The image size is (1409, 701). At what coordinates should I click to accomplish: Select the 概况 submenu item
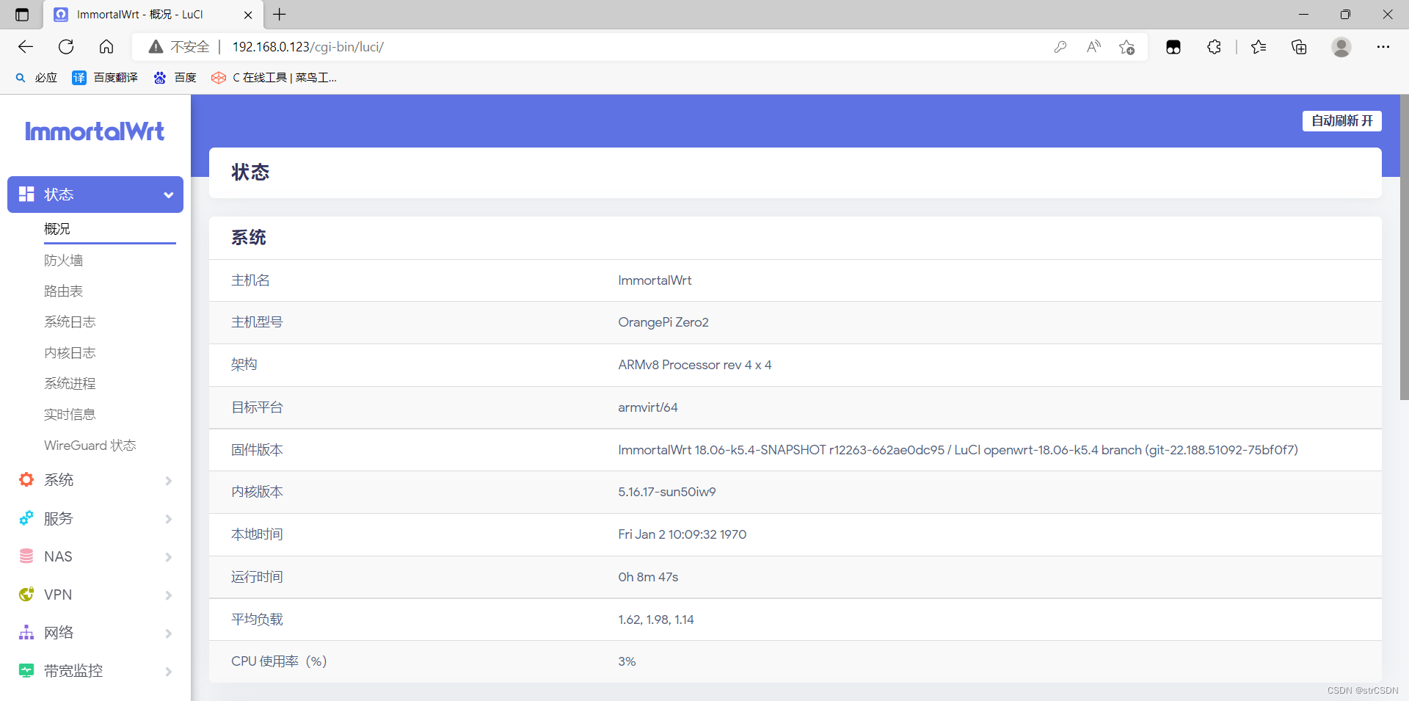coord(57,229)
